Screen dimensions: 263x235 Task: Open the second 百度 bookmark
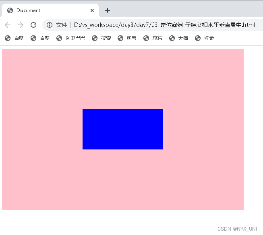pyautogui.click(x=40, y=38)
